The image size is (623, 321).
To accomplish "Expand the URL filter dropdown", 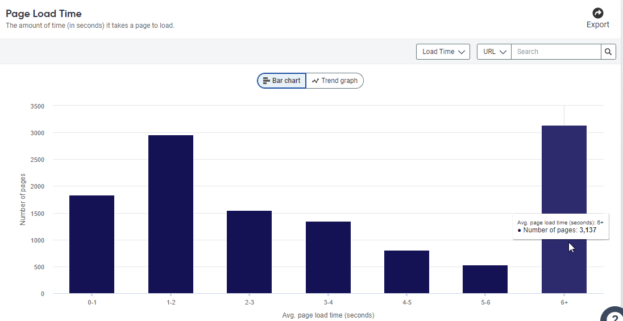I will (x=494, y=52).
